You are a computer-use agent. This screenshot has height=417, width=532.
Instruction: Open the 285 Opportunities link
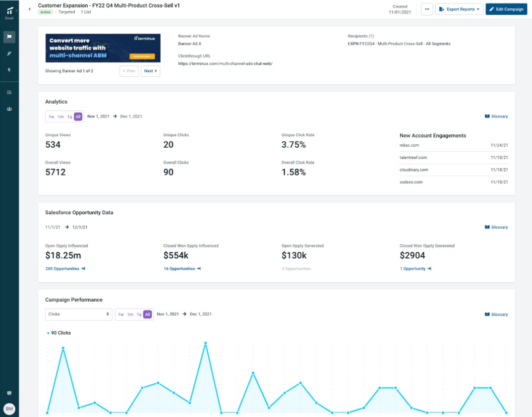pos(65,269)
